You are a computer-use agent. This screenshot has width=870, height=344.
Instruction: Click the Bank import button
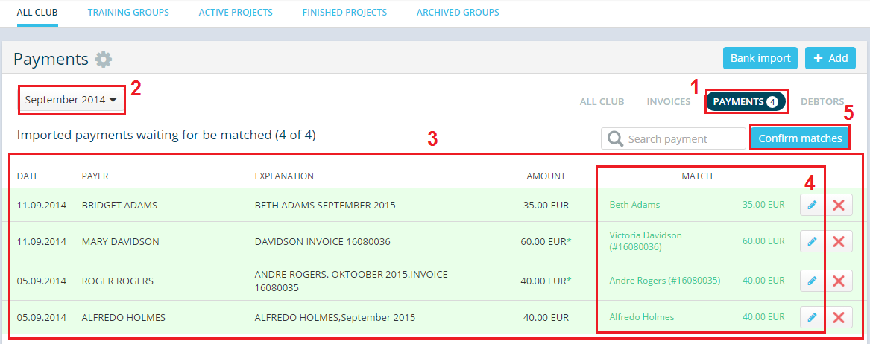pyautogui.click(x=760, y=58)
